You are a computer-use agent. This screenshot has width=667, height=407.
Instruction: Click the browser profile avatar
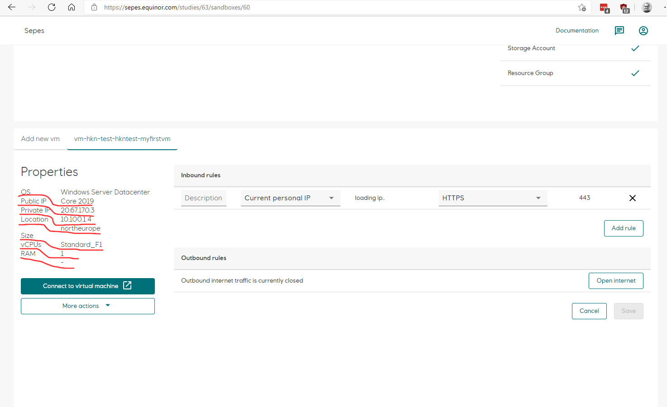pos(647,7)
